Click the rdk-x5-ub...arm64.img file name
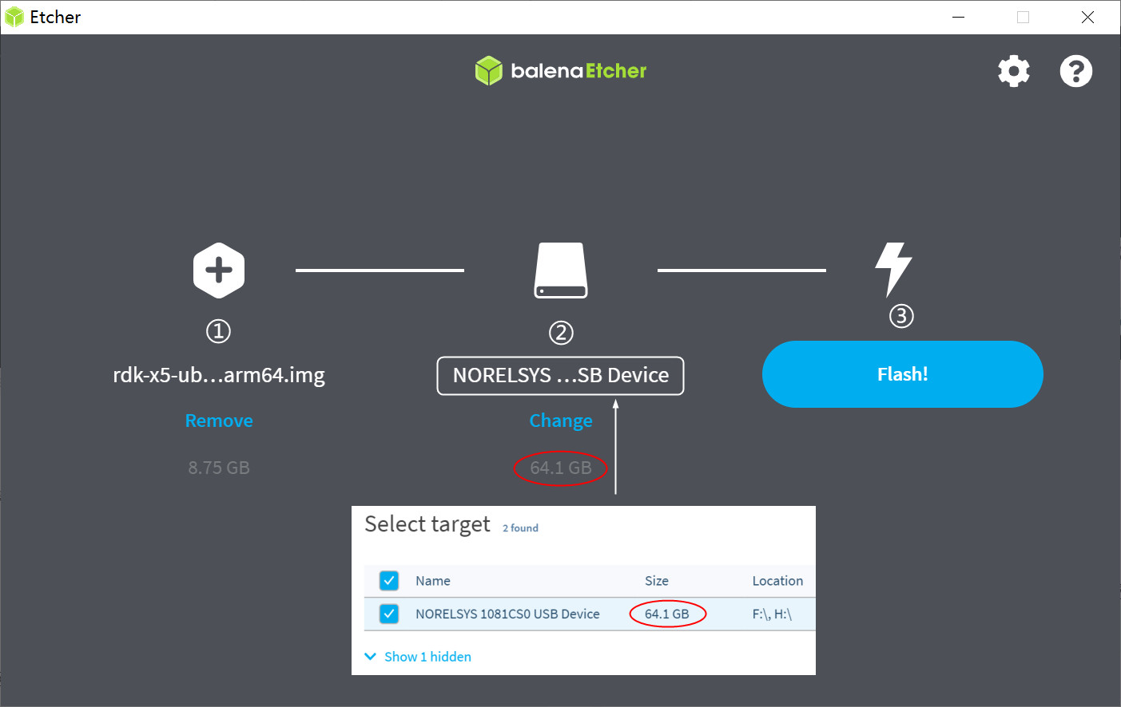This screenshot has height=707, width=1121. pyautogui.click(x=219, y=375)
